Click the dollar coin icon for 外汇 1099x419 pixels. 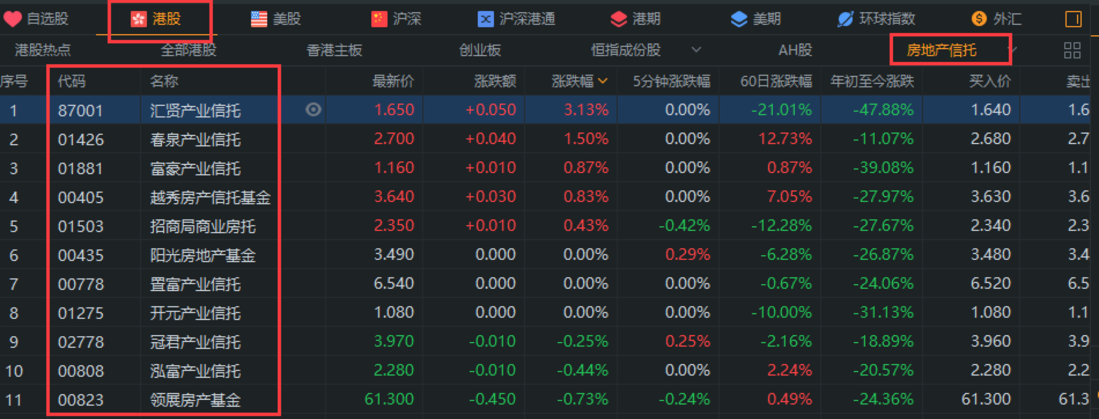coord(979,19)
